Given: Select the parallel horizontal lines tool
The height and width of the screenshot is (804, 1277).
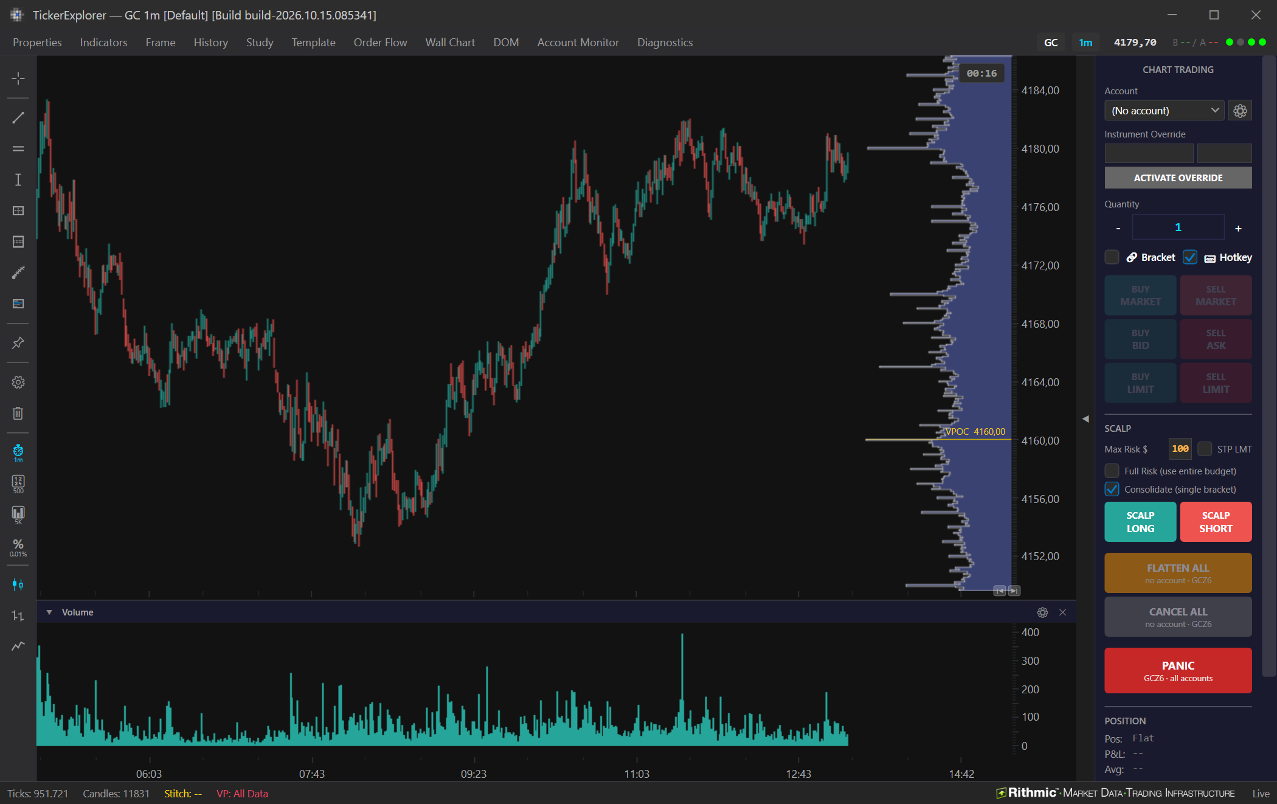Looking at the screenshot, I should pos(18,148).
